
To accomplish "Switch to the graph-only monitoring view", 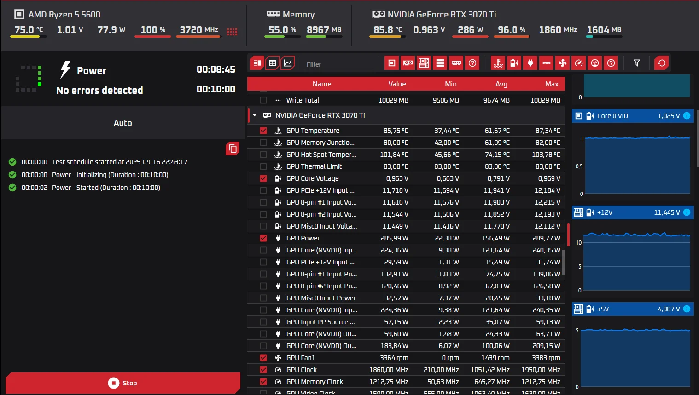I will pos(288,63).
